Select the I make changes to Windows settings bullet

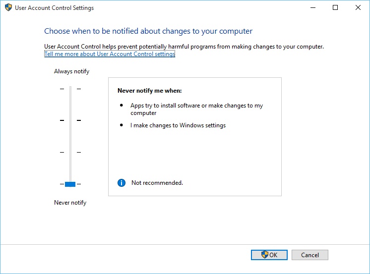tap(178, 125)
